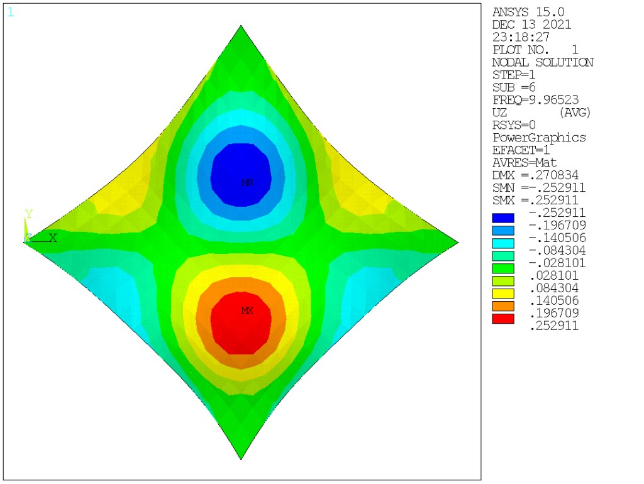Click window number 1 in top-left corner
Screen dimensions: 644x484
tap(10, 12)
